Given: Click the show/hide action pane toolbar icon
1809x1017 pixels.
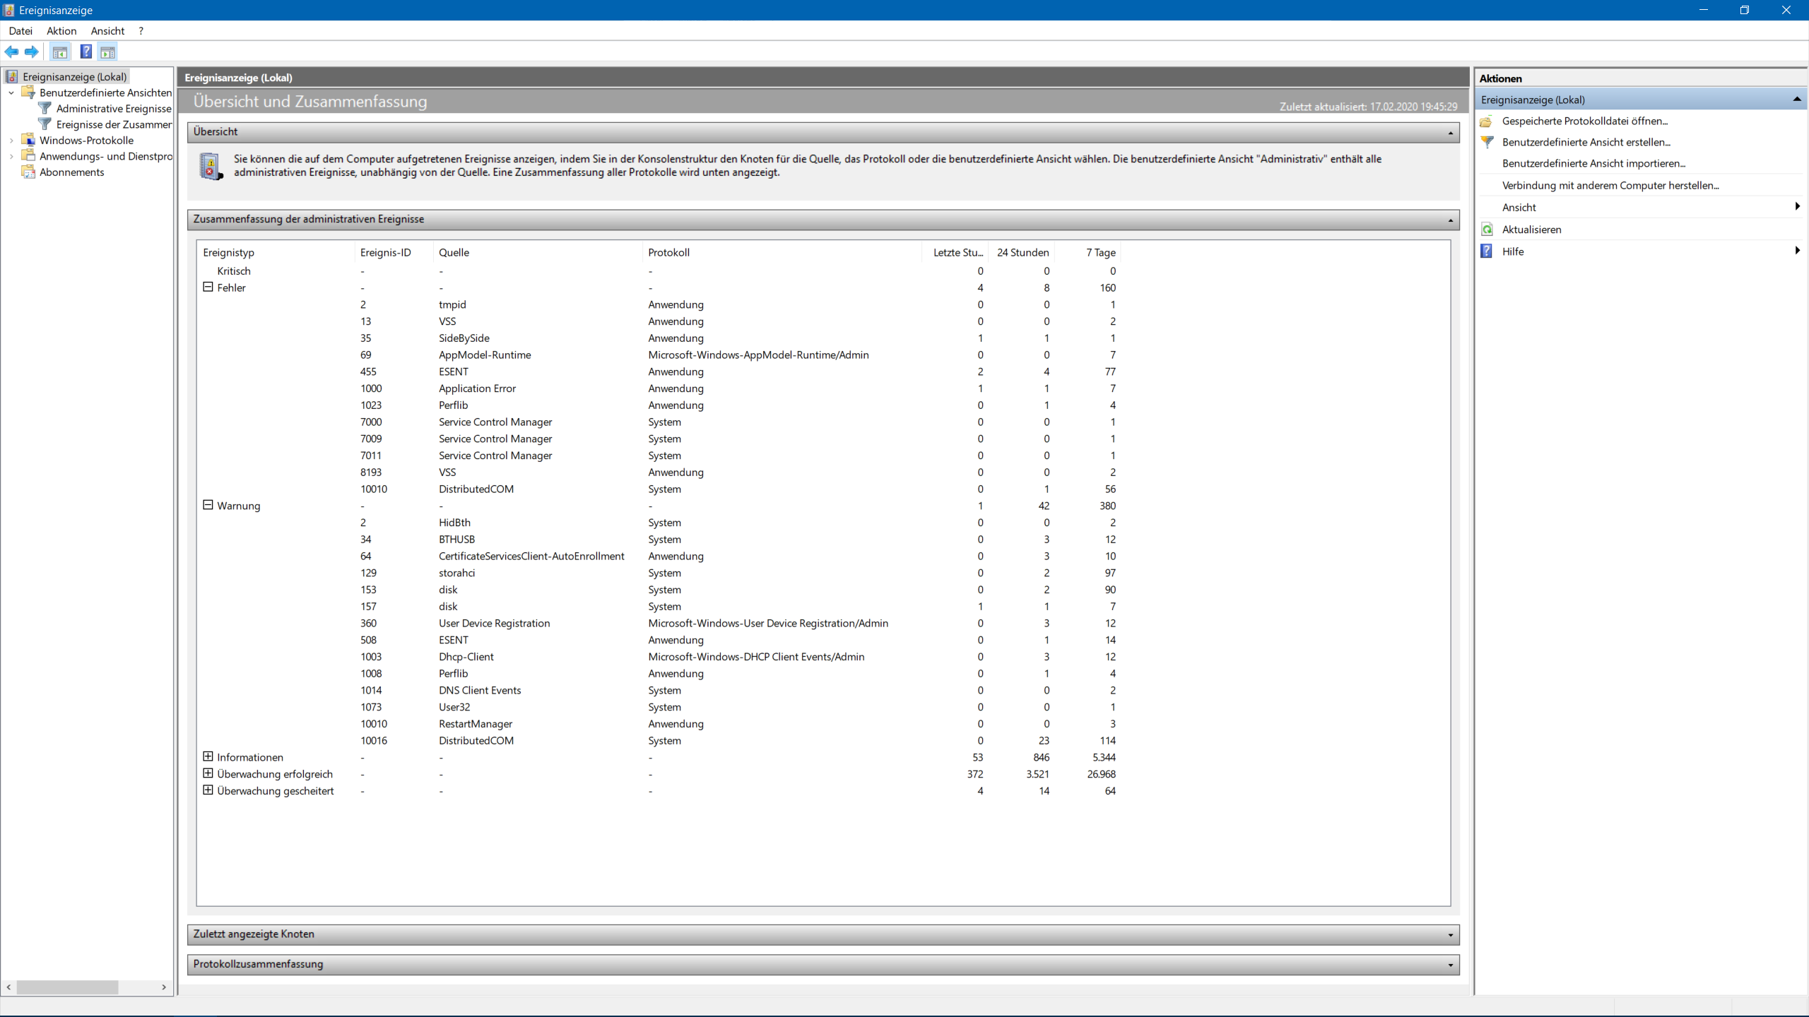Looking at the screenshot, I should pyautogui.click(x=107, y=52).
